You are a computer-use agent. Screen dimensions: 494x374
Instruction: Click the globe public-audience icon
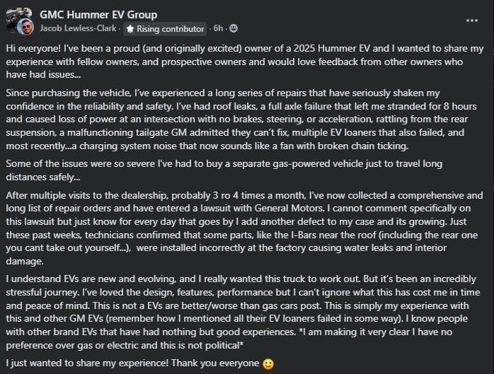234,28
